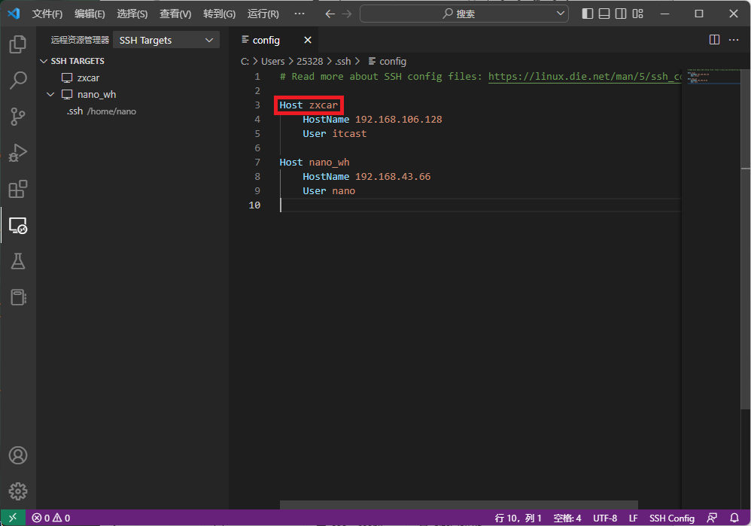Open the Manage settings gear
Viewport: 751px width, 526px height.
point(17,491)
